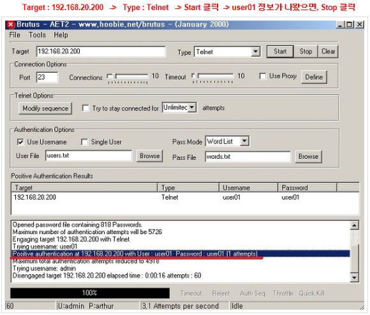Minimize the Brutus window
370x315 pixels.
(340, 24)
